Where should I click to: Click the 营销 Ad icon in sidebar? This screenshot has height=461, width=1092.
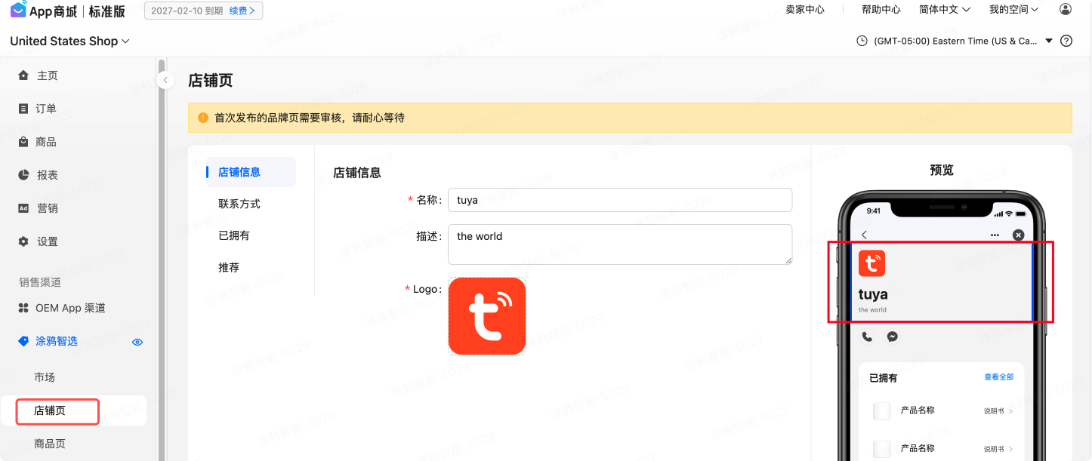pyautogui.click(x=23, y=208)
